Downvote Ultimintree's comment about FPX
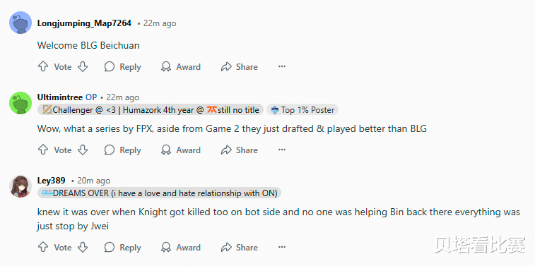Screen dimensions: 535x266 (x=83, y=150)
